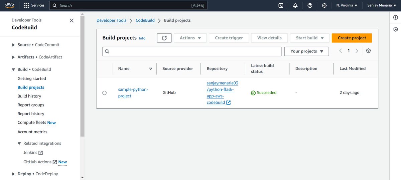Open GitHub Actions integration link
Screen dimensions: 401x180
pyautogui.click(x=37, y=162)
